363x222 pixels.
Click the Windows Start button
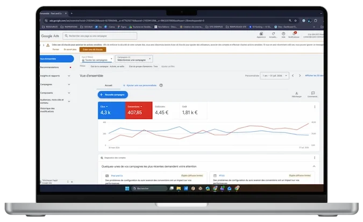click(x=127, y=189)
